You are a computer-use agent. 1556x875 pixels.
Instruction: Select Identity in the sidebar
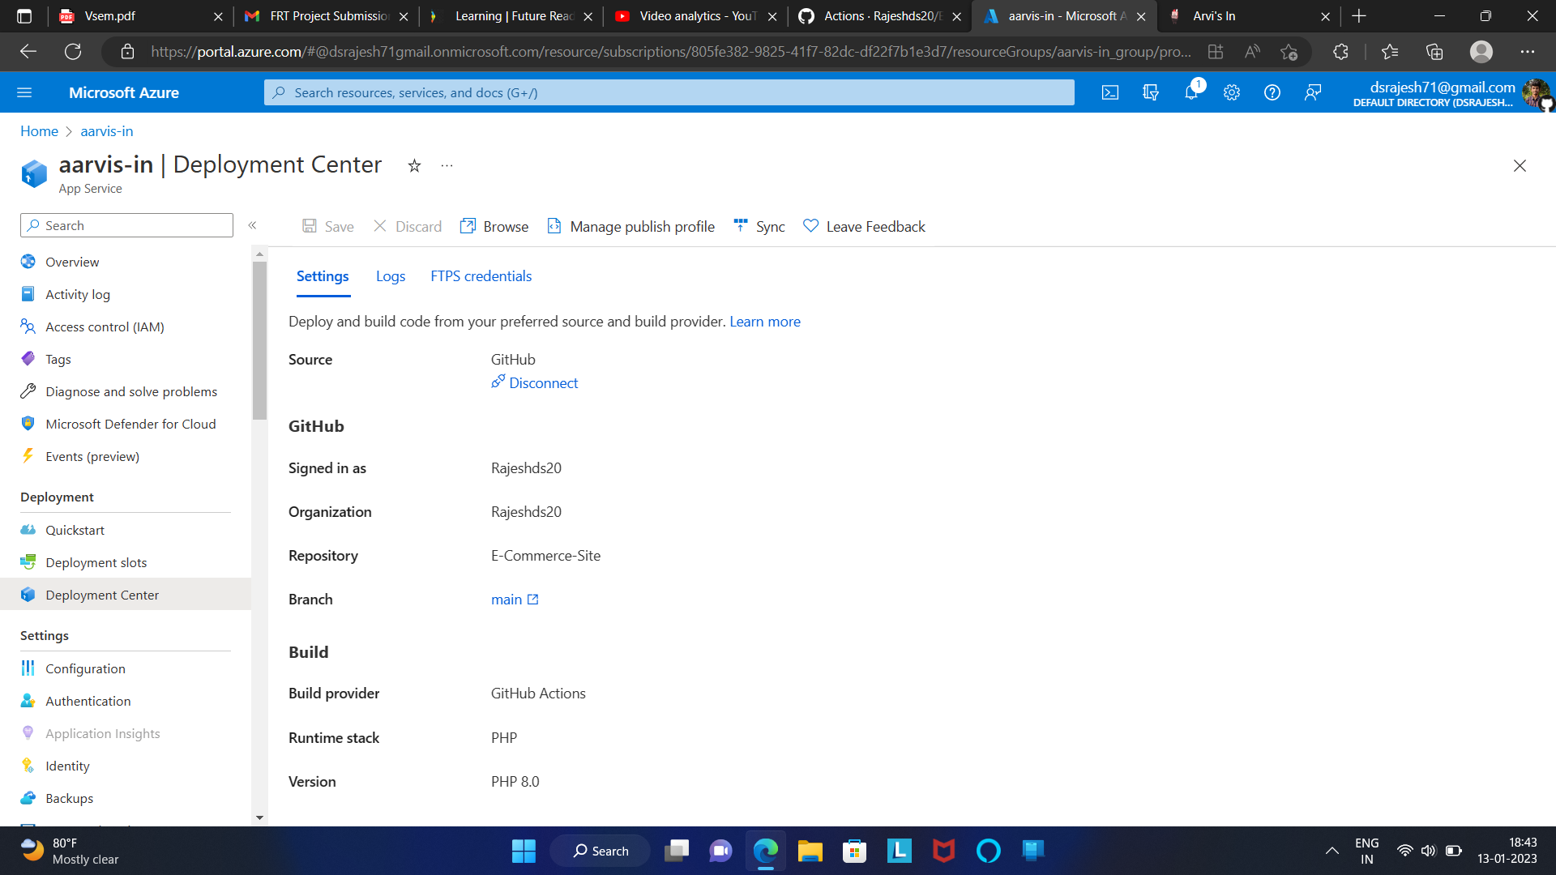point(67,765)
